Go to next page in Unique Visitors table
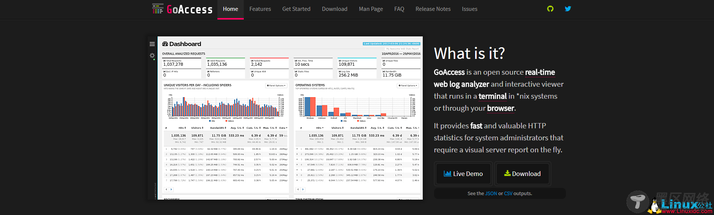Image resolution: width=714 pixels, height=215 pixels. click(171, 189)
